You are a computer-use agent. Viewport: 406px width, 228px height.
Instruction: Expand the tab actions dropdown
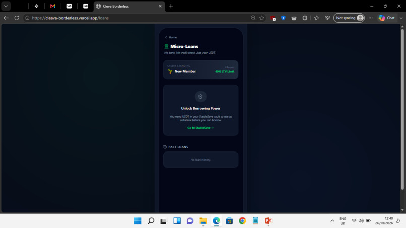tap(6, 6)
